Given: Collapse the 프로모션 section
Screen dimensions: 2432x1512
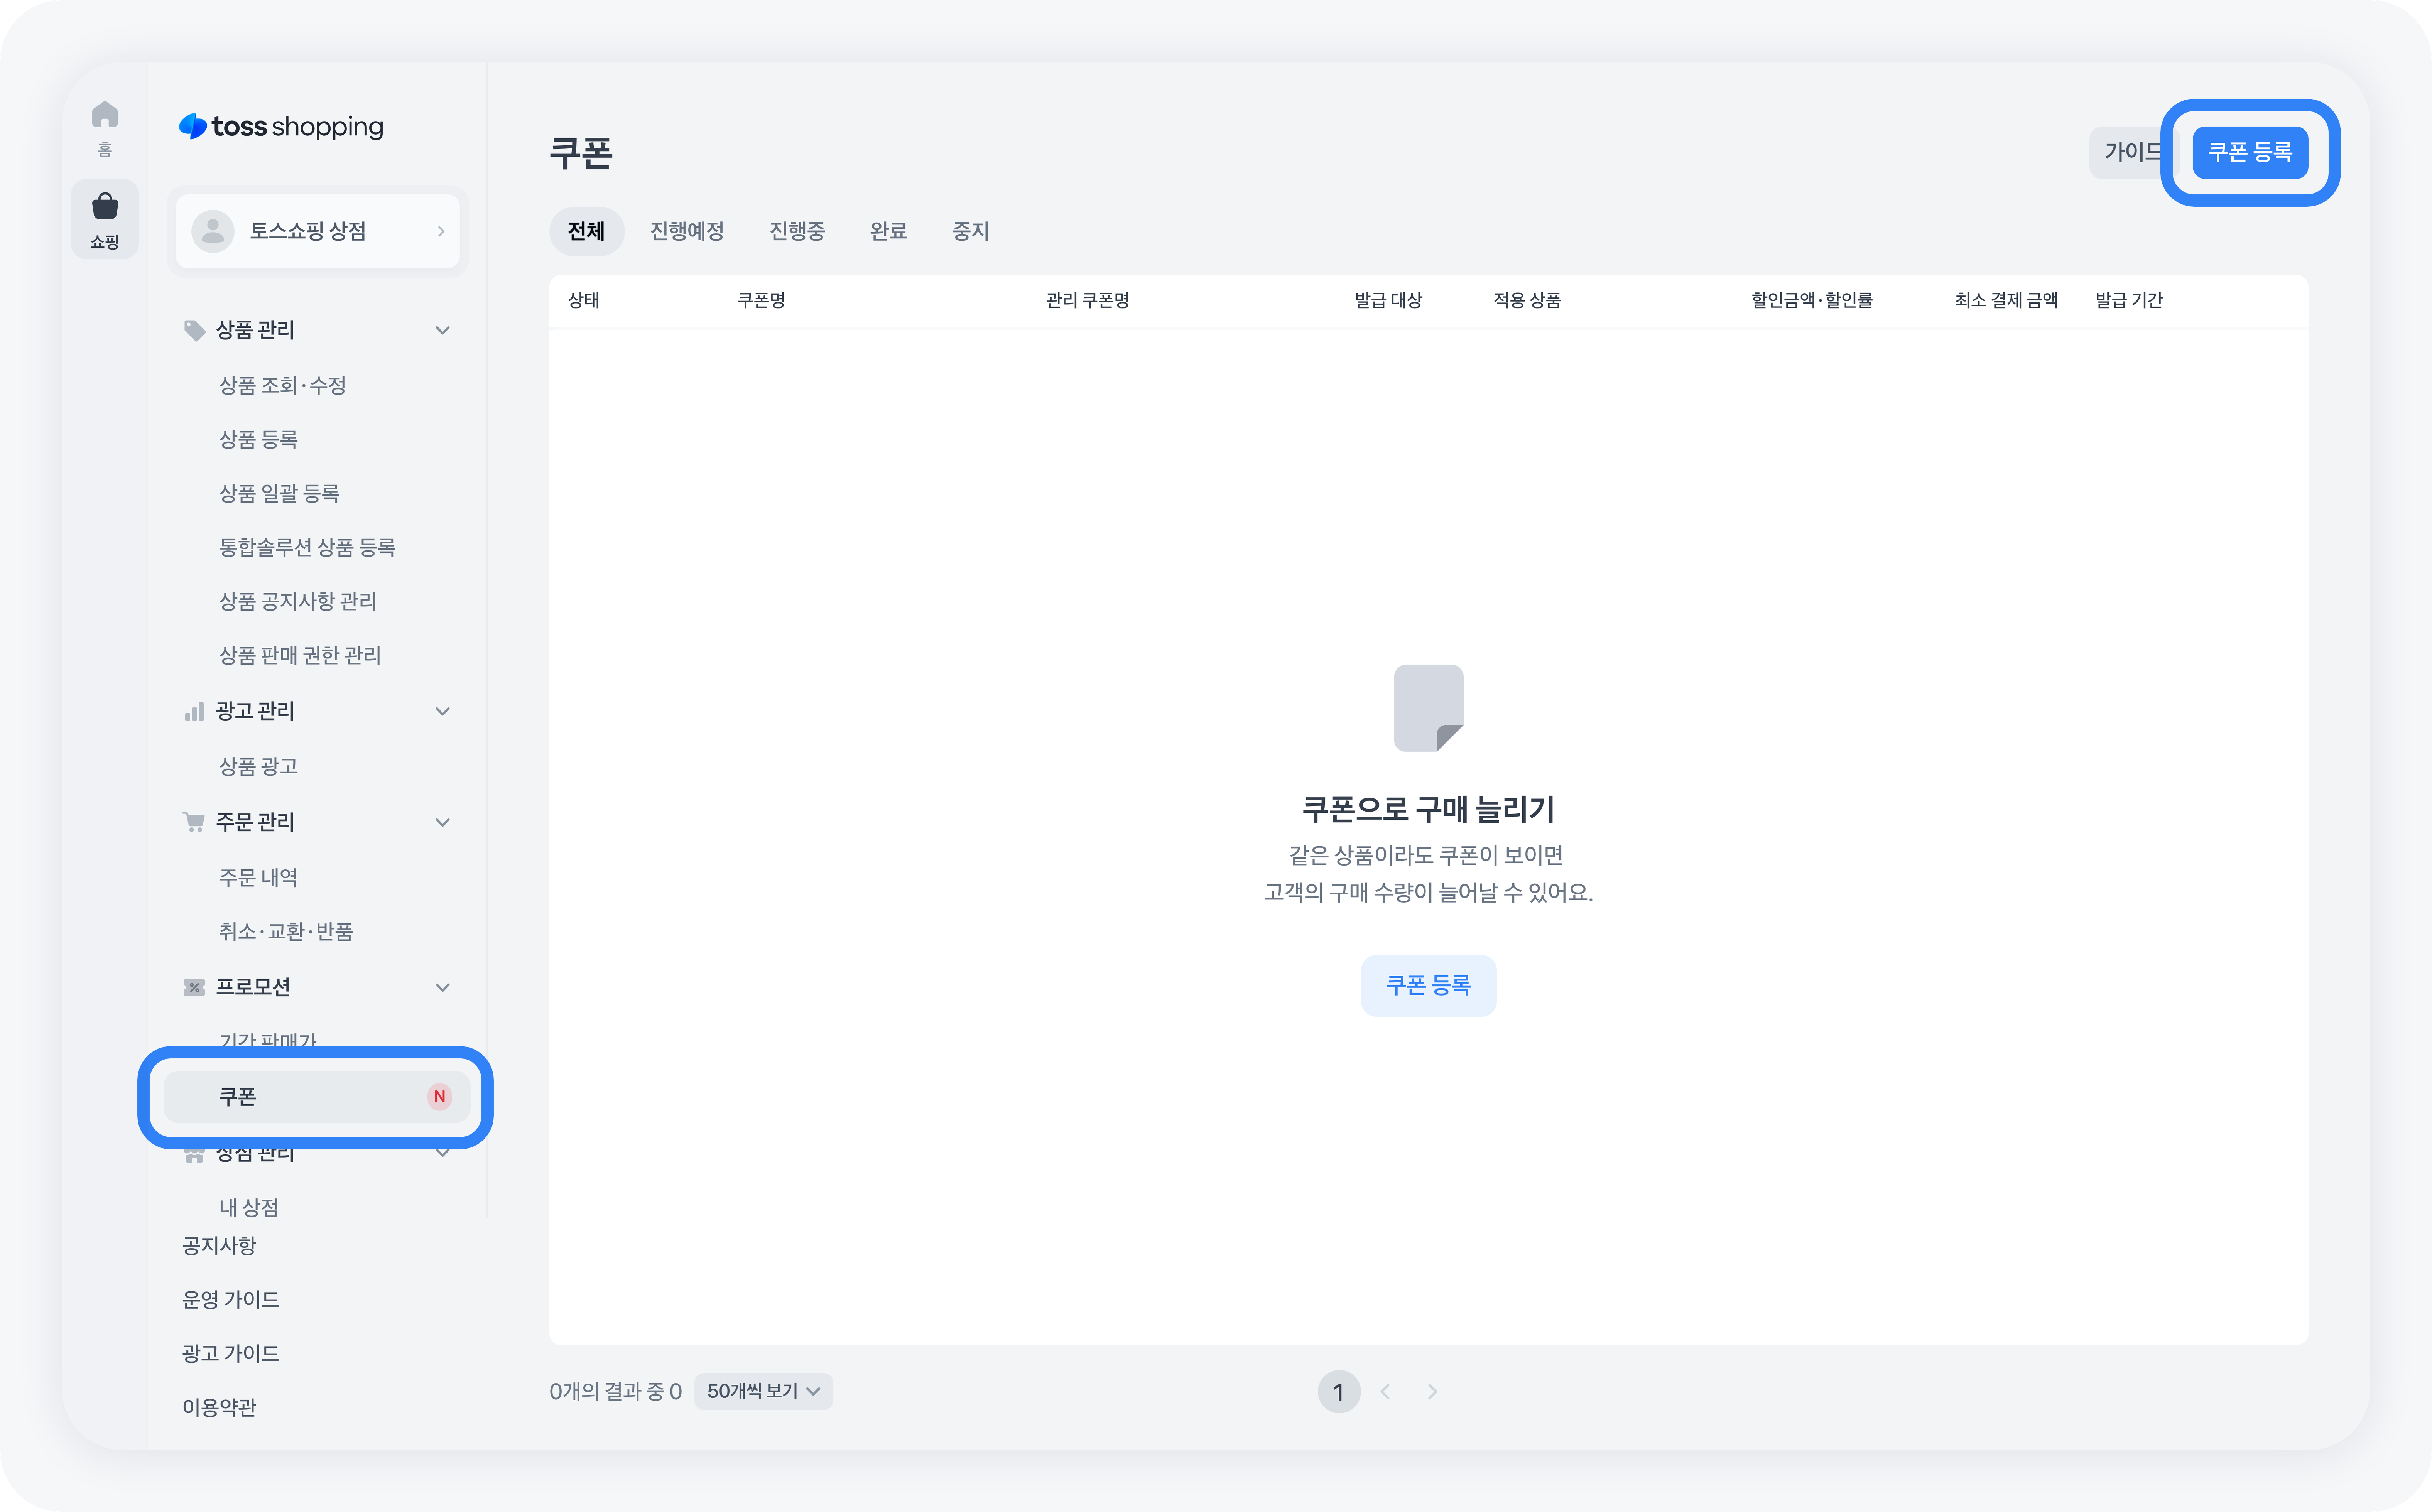Looking at the screenshot, I should coord(442,987).
